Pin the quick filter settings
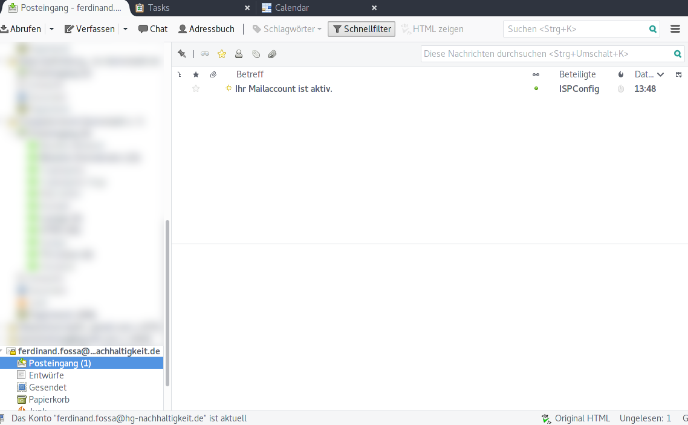The image size is (688, 425). tap(182, 54)
